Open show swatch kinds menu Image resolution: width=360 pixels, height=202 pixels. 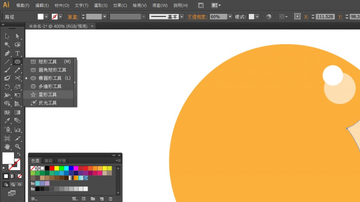coord(75,199)
